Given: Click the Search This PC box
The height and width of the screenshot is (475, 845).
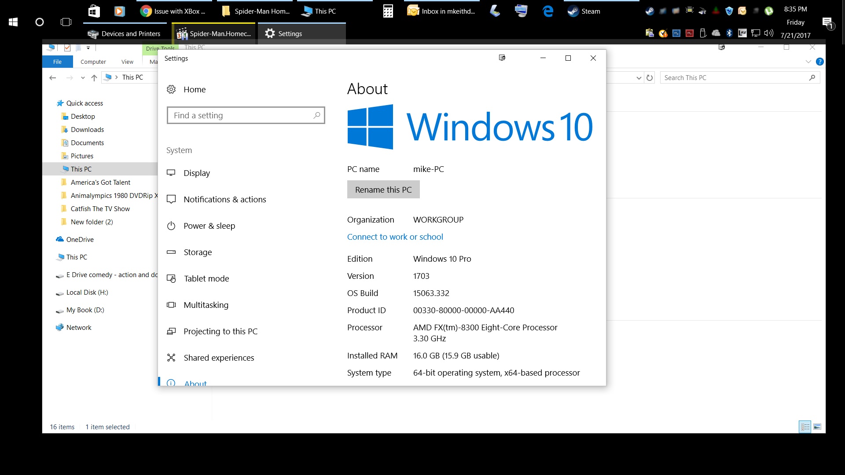Looking at the screenshot, I should pos(740,78).
